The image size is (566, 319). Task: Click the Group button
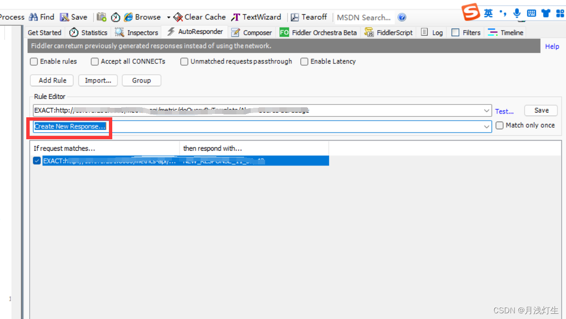click(x=141, y=81)
